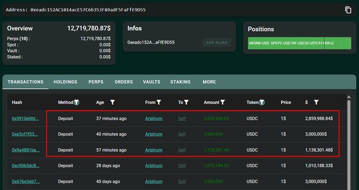
Task: Click the Positions panel heading
Action: click(x=261, y=29)
